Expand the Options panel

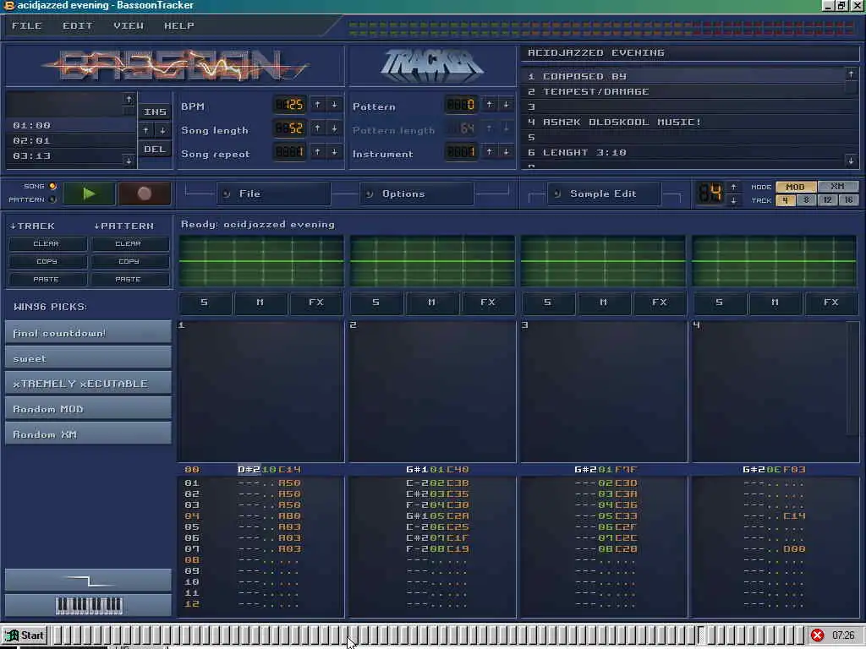click(x=416, y=194)
